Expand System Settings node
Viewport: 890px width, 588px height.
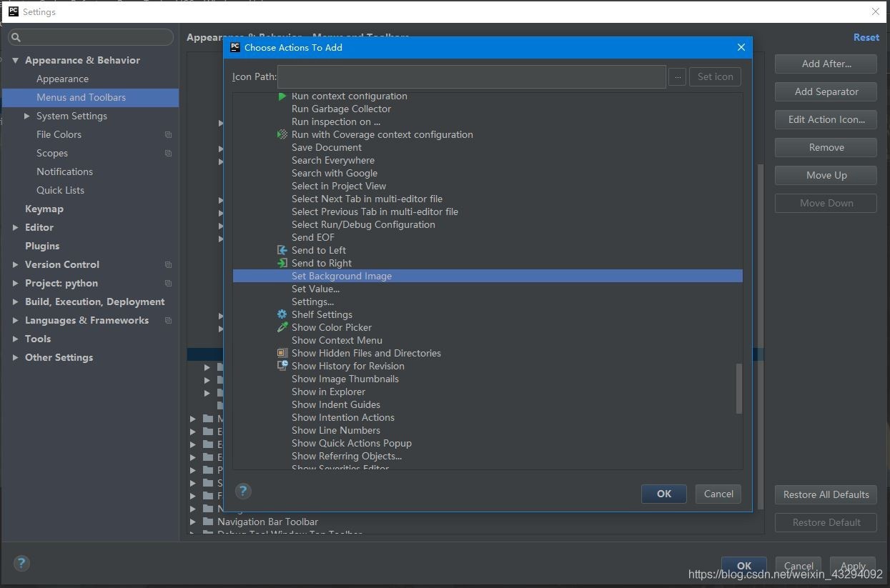(x=26, y=116)
